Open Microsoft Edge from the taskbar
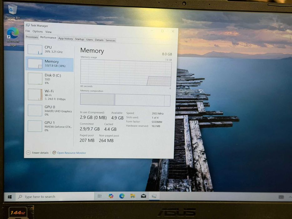The image size is (292, 219). click(122, 196)
